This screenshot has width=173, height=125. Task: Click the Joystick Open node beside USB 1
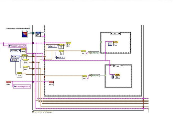[x=24, y=57]
